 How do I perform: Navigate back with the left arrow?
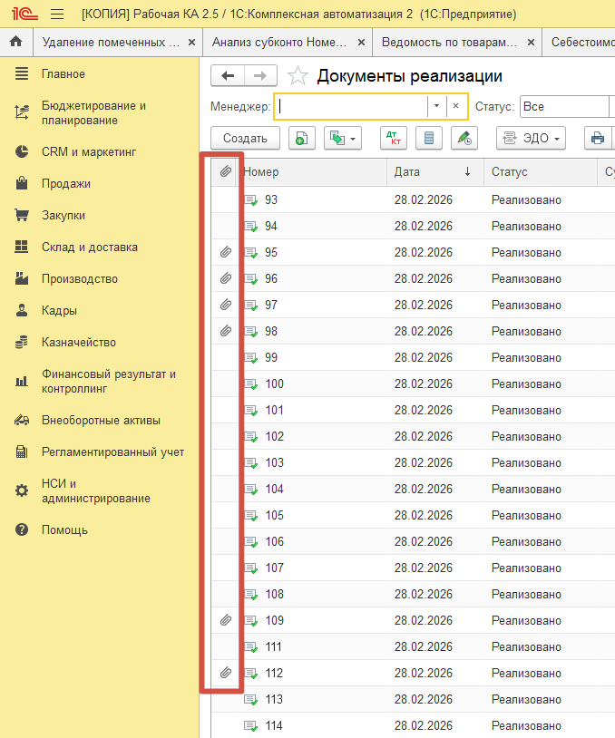[x=228, y=76]
